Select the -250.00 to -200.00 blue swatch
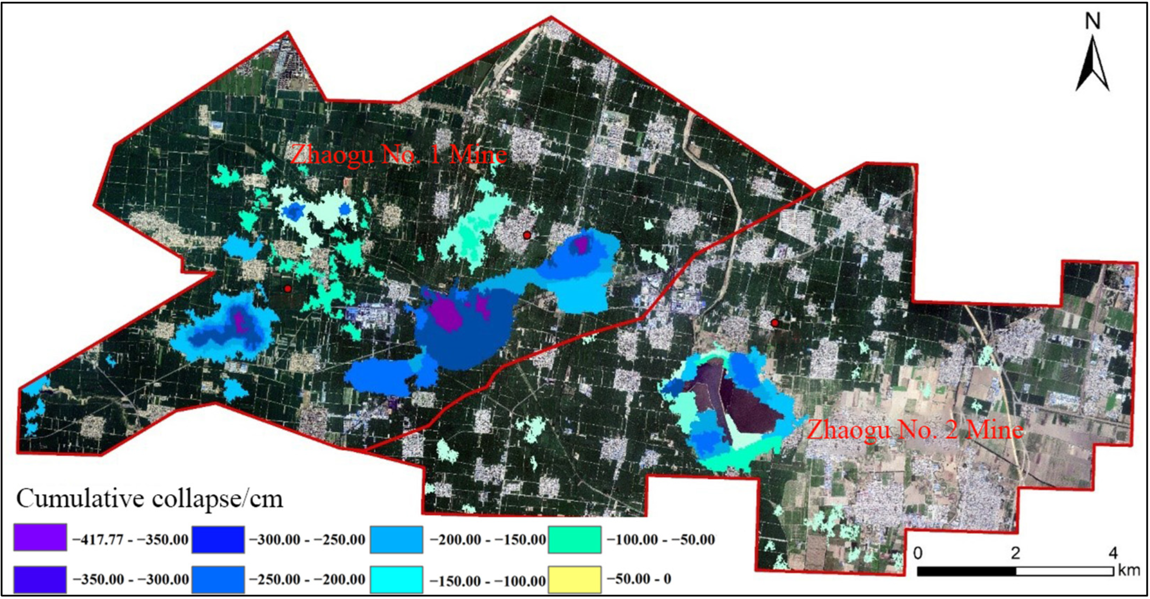This screenshot has width=1150, height=599. click(x=218, y=579)
